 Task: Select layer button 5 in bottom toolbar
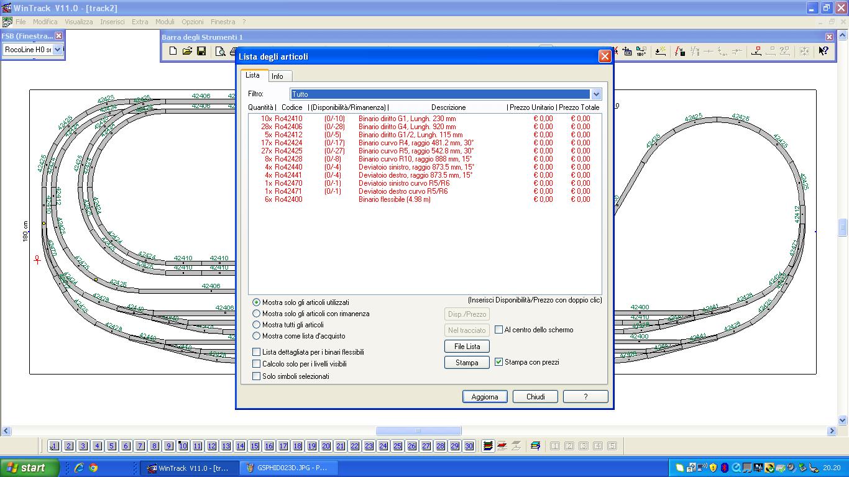coord(112,446)
